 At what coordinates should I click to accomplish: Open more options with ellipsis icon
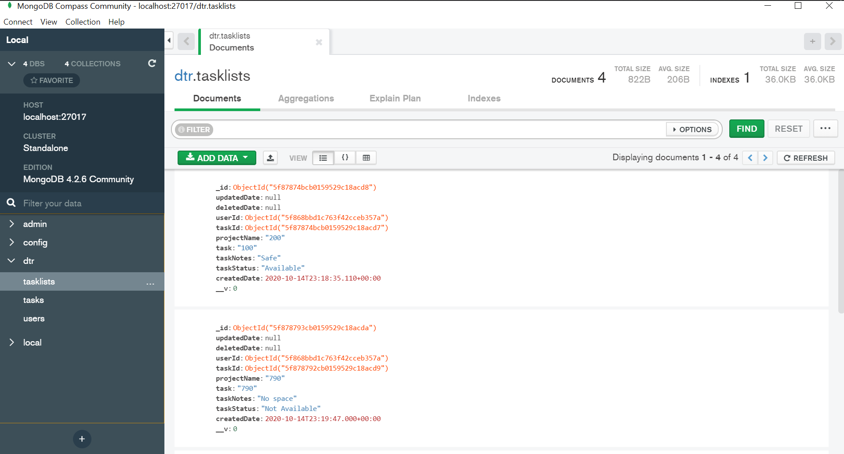coord(825,128)
